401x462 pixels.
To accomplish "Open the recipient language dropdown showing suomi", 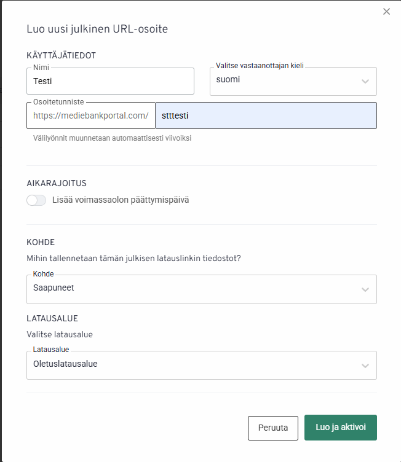I will (287, 80).
